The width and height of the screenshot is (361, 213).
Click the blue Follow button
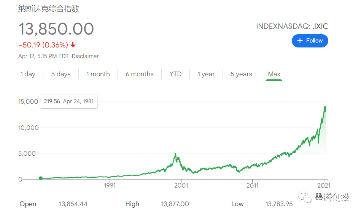point(310,41)
